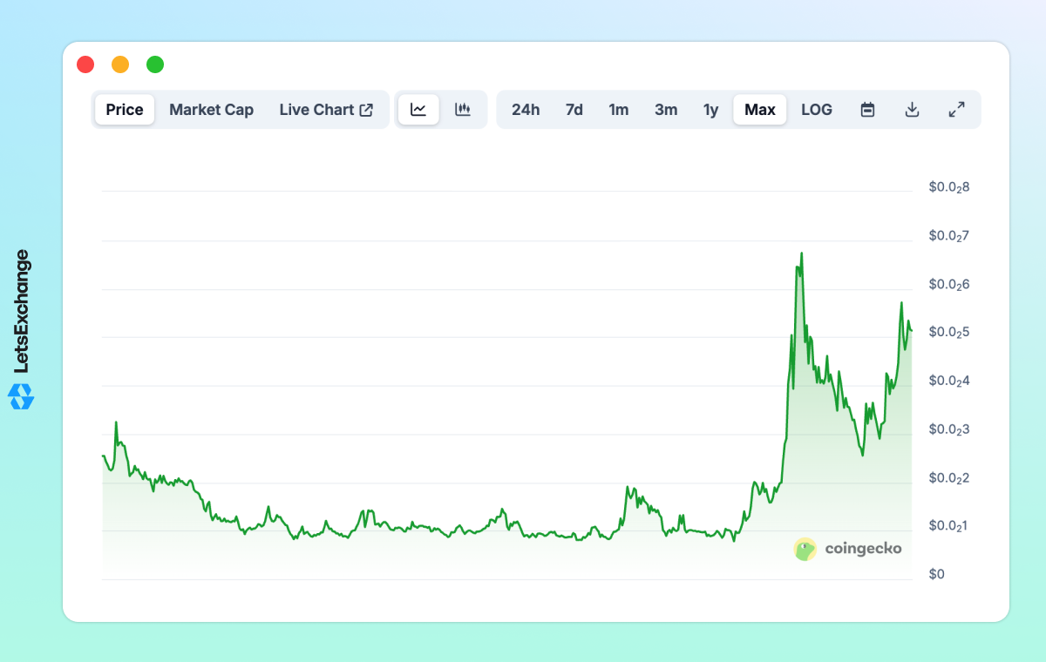Click the $0.0₂8 axis label
Screen dimensions: 1046x662
(949, 187)
